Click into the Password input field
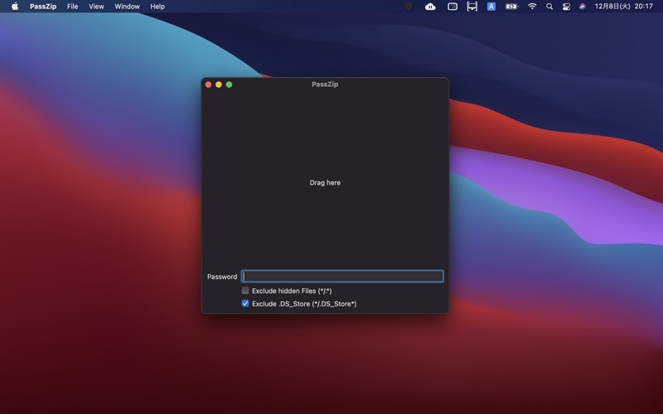Image resolution: width=663 pixels, height=414 pixels. (x=342, y=277)
